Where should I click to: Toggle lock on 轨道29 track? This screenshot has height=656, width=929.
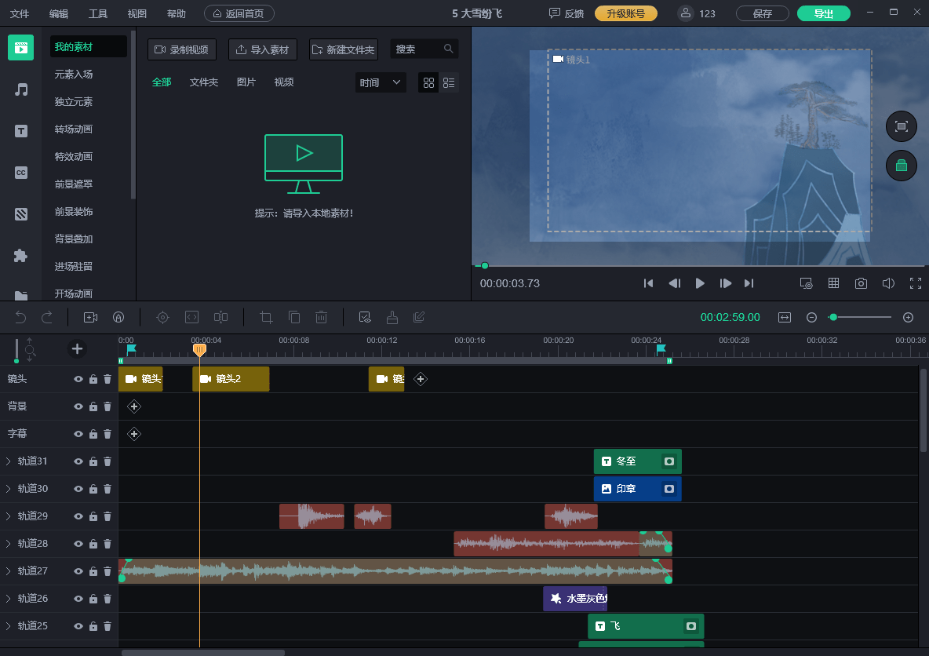(x=93, y=516)
